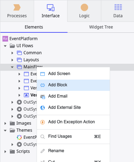Select the Layouts flow label
Image resolution: width=134 pixels, height=162 pixels.
(31, 60)
